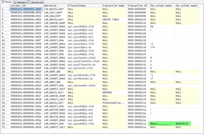This screenshot has width=204, height=134.
Task: Select row header number 1
Action: pos(5,9)
